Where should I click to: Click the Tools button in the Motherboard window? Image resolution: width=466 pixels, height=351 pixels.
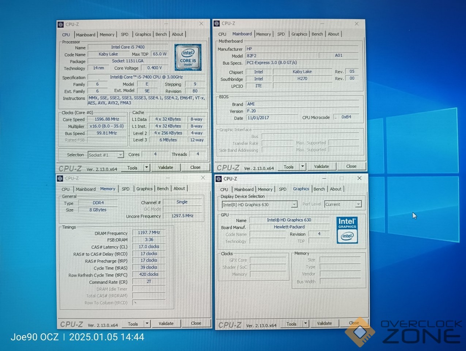point(289,167)
